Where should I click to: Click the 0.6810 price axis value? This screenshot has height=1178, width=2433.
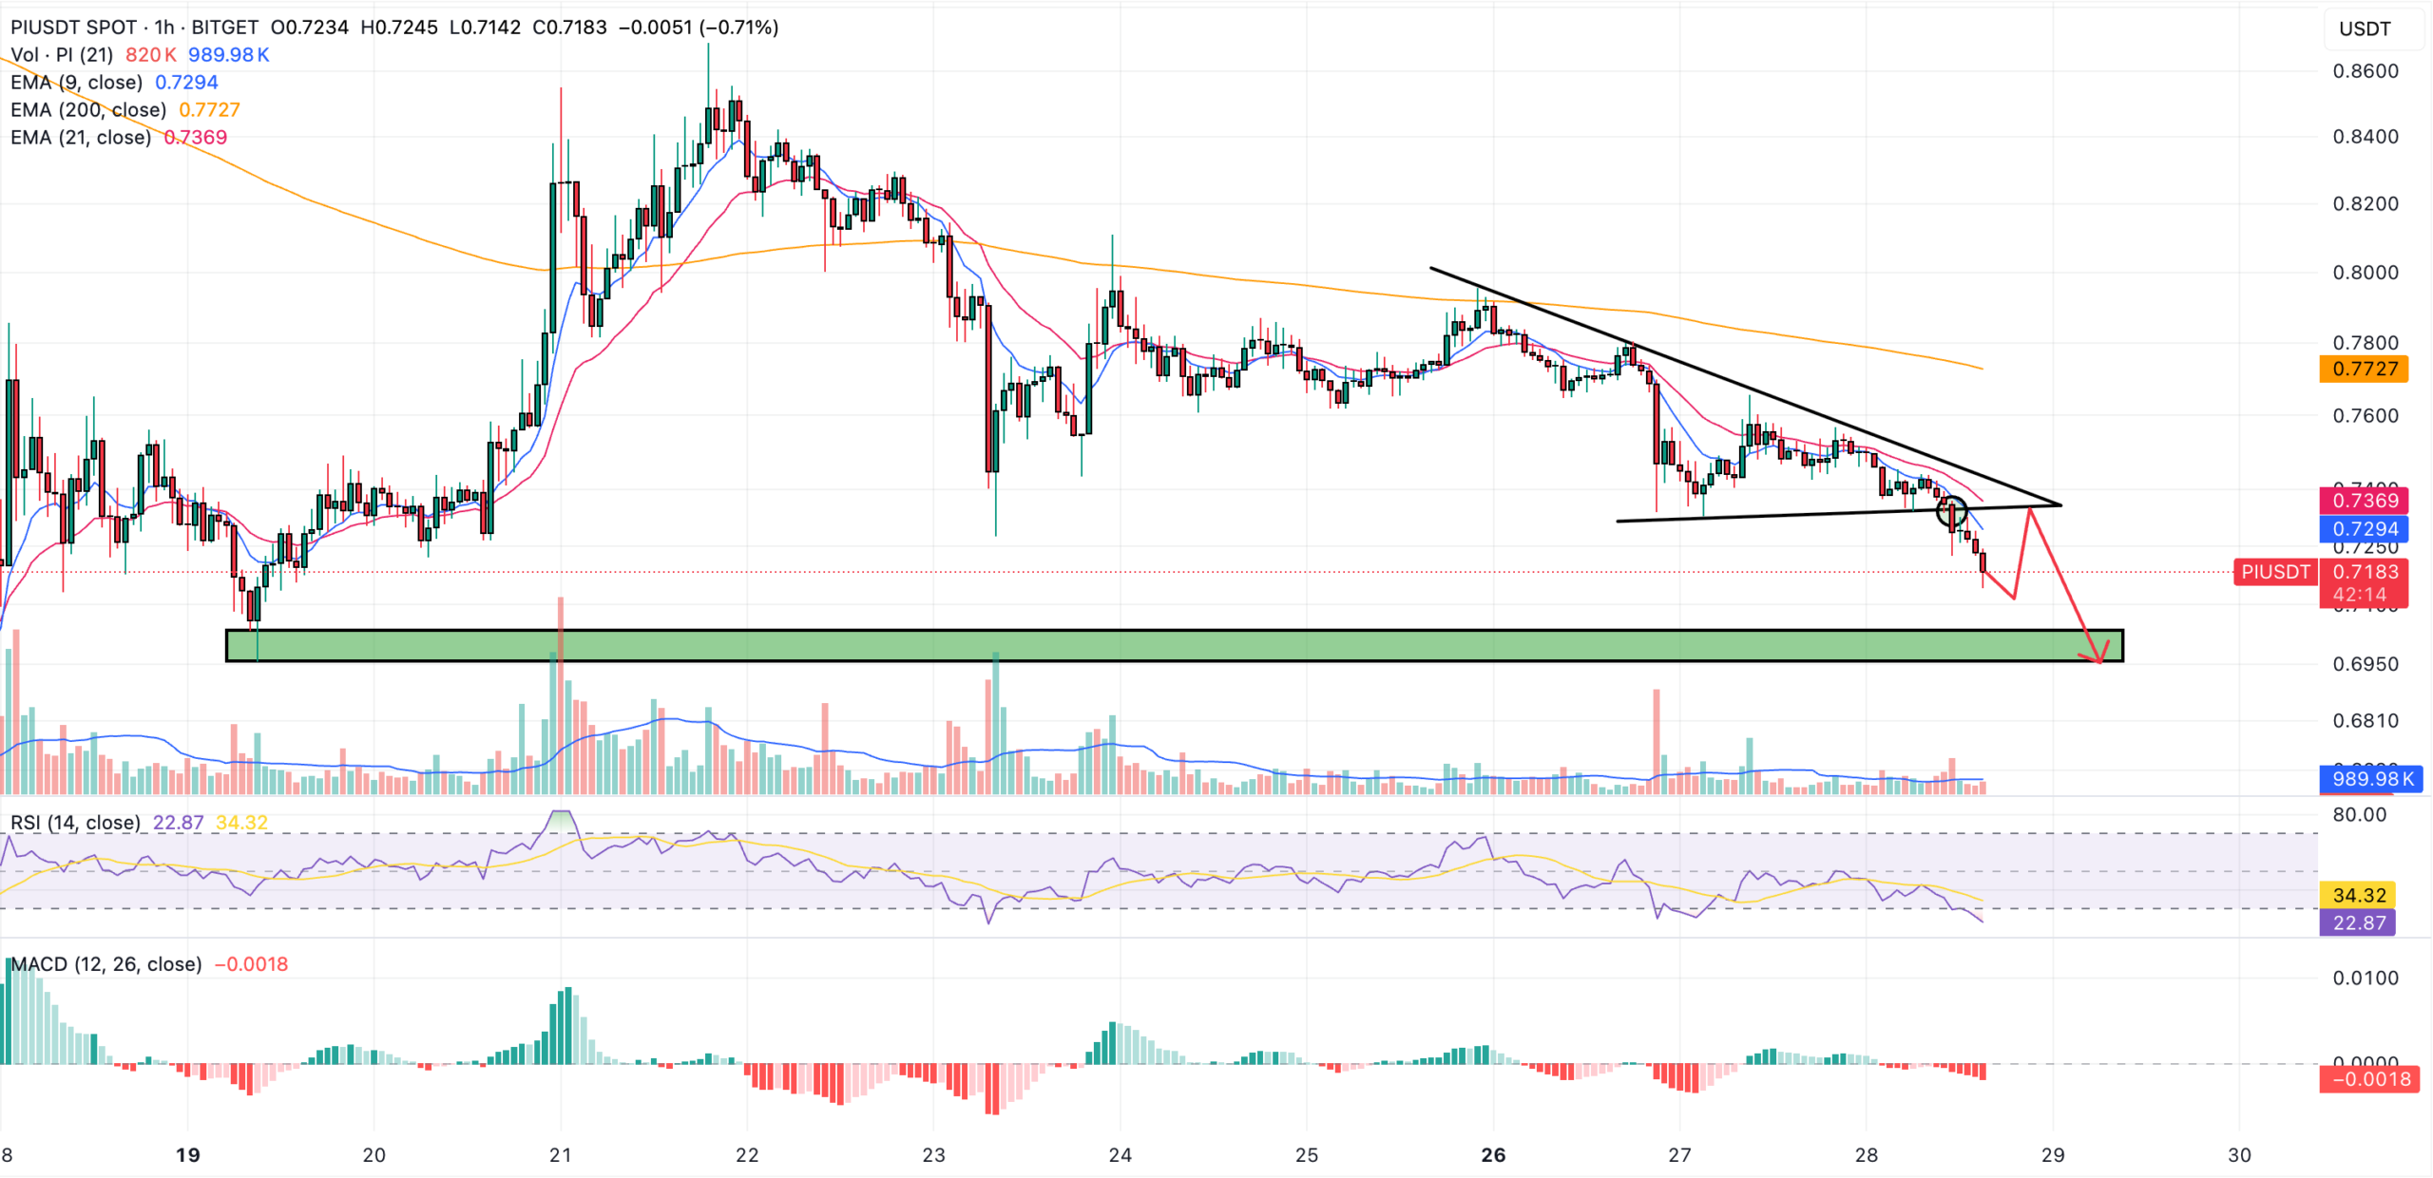[x=2366, y=721]
